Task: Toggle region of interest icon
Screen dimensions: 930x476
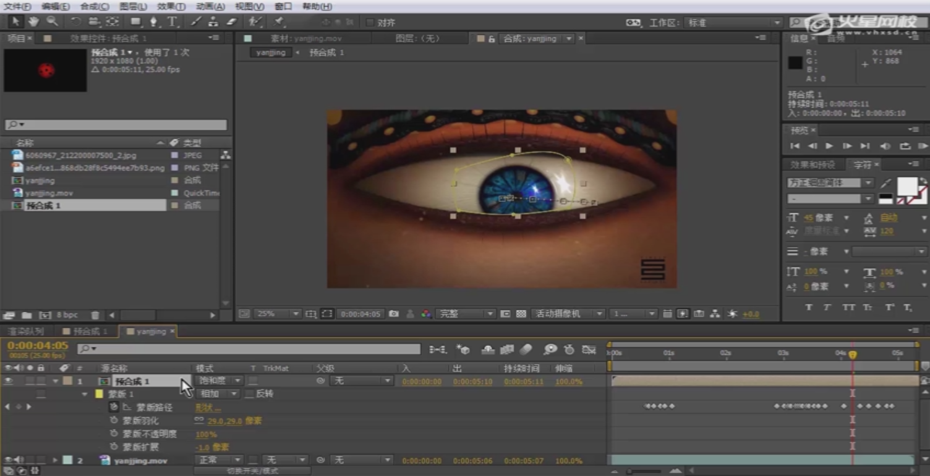Action: (x=505, y=314)
